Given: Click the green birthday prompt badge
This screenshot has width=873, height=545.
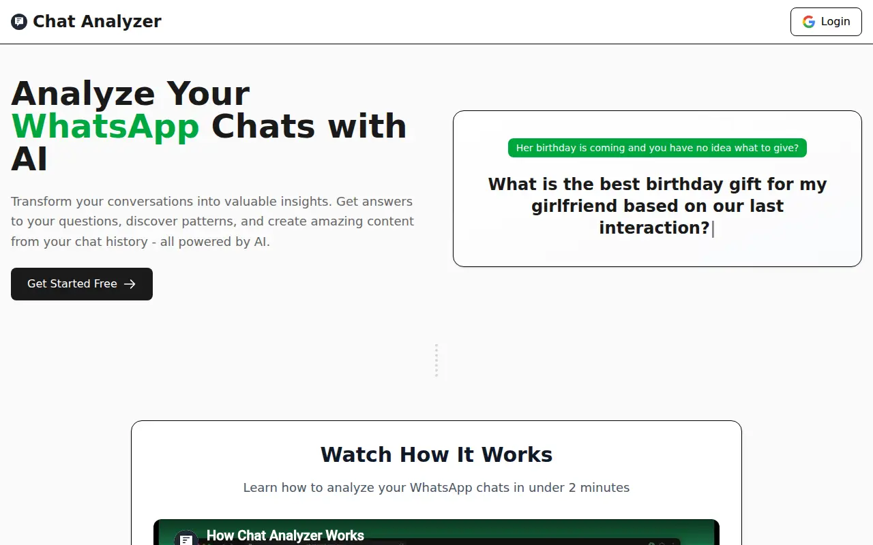Looking at the screenshot, I should click(x=657, y=148).
